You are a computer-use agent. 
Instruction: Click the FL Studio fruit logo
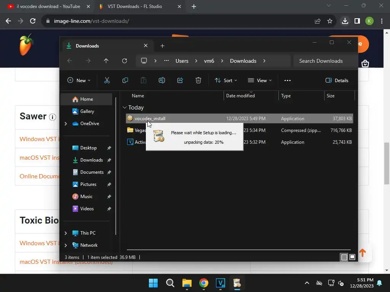click(26, 45)
